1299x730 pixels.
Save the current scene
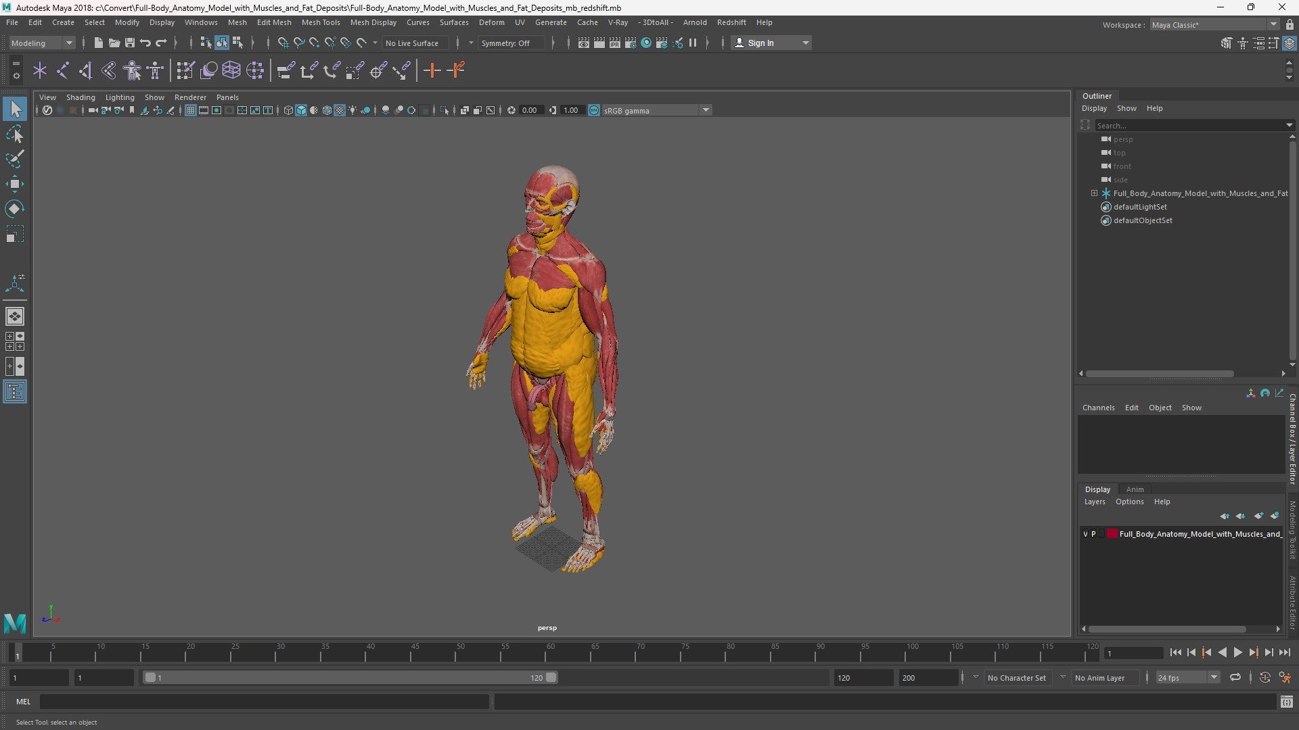pyautogui.click(x=130, y=43)
